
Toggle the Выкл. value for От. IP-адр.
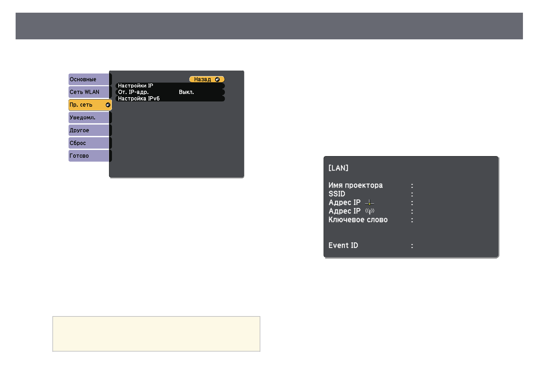[x=186, y=92]
